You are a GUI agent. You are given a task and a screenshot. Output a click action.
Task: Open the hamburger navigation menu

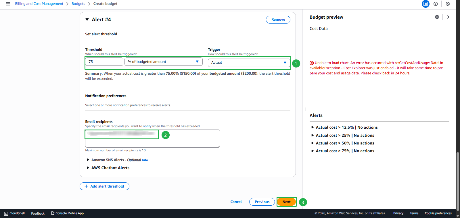click(8, 4)
